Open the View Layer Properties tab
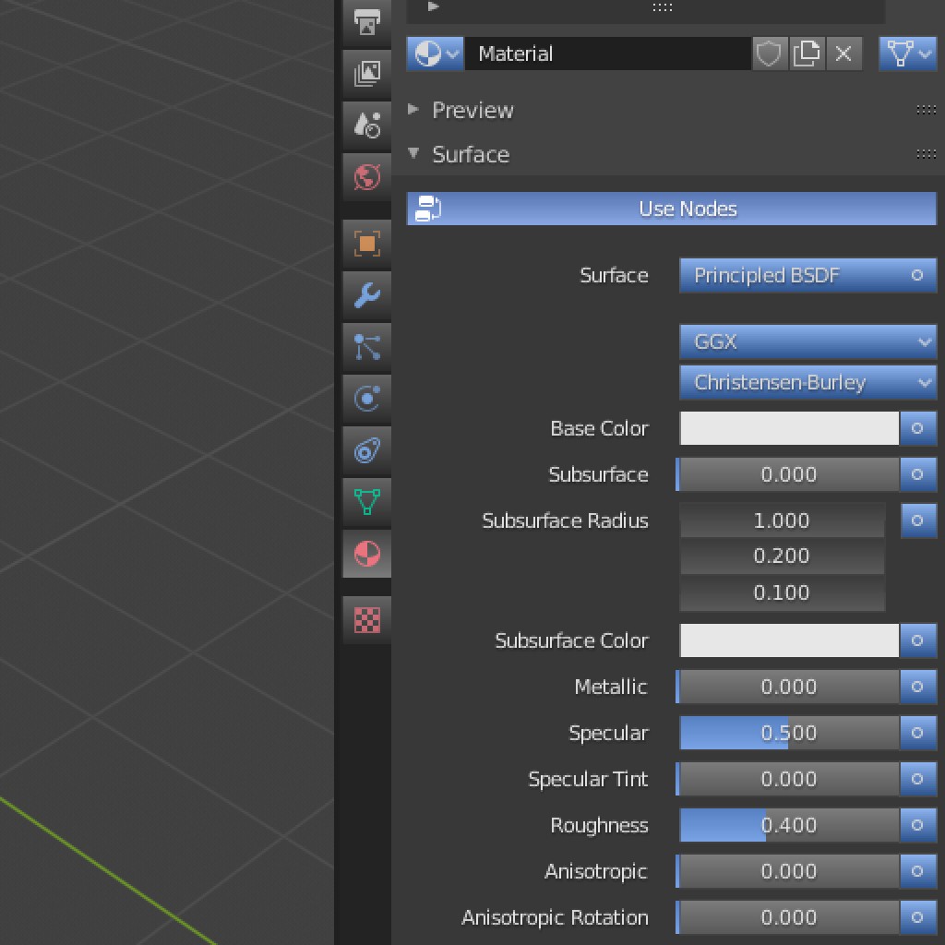 366,74
